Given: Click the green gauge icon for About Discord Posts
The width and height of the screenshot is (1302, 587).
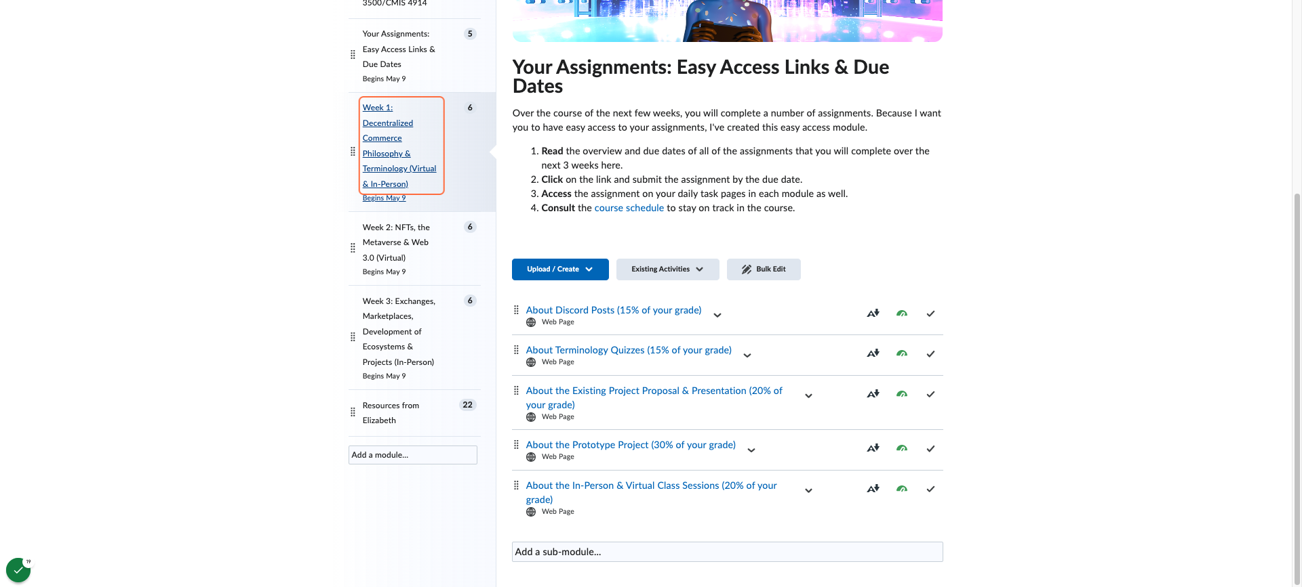Looking at the screenshot, I should pos(902,313).
